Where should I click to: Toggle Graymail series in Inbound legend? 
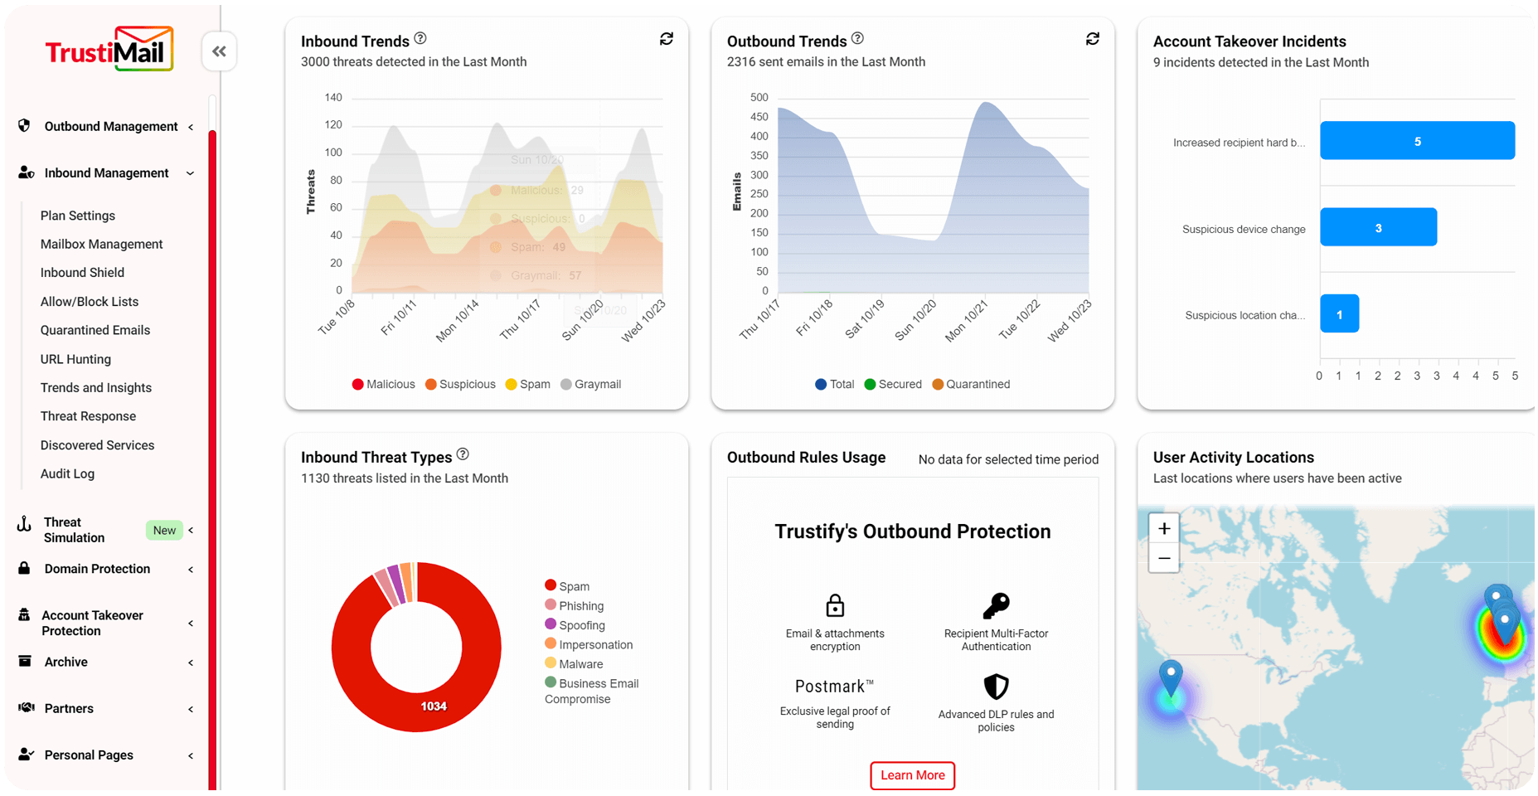(590, 384)
